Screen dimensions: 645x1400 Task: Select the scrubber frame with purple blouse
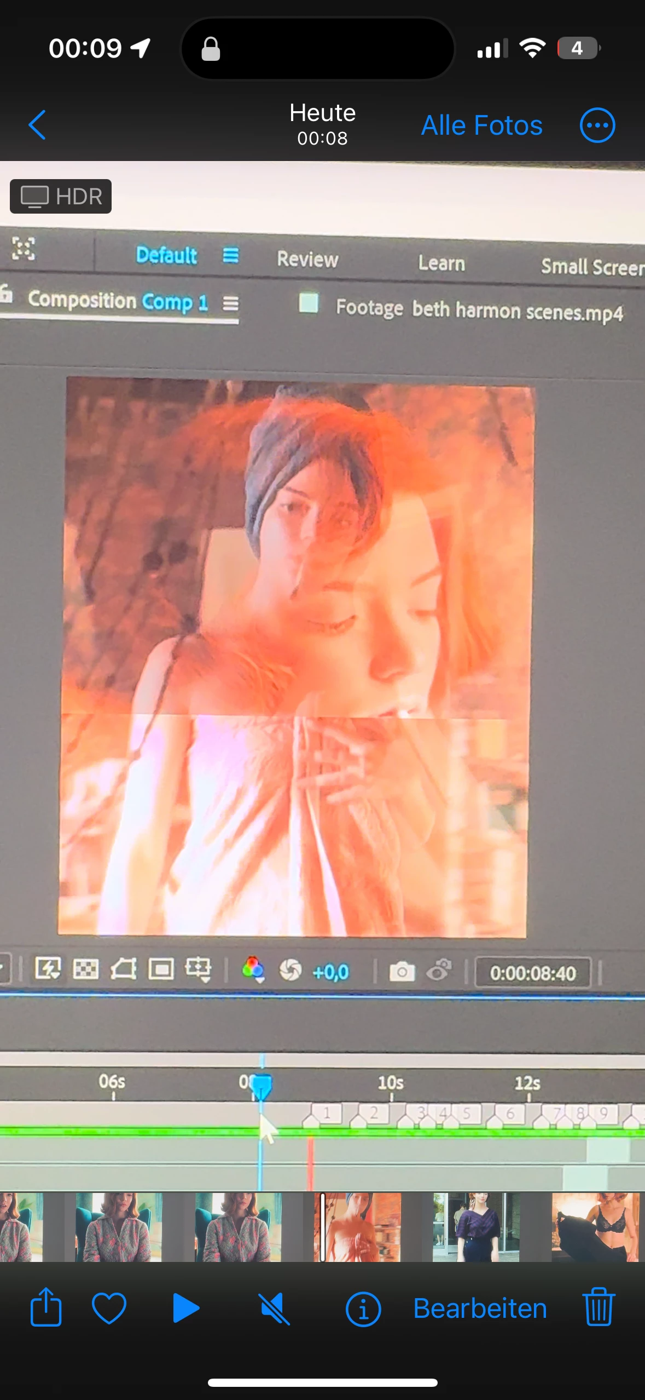click(476, 1227)
